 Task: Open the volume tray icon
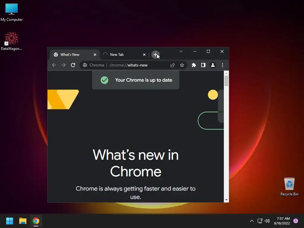click(x=267, y=221)
